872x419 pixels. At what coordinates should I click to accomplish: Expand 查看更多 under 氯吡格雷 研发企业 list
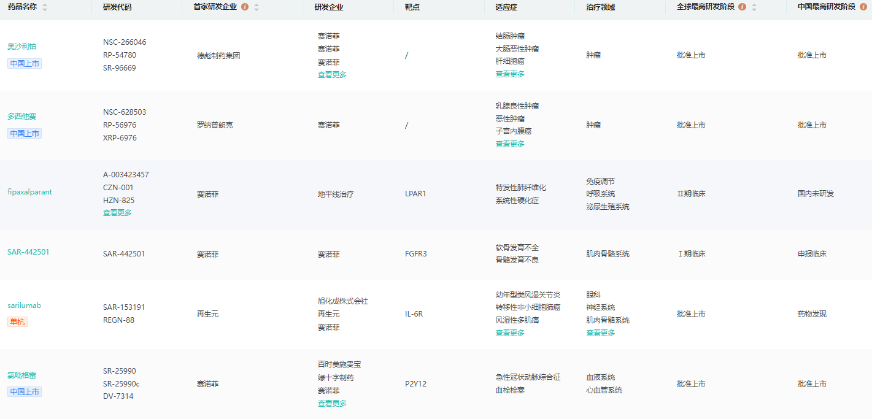[x=332, y=404]
